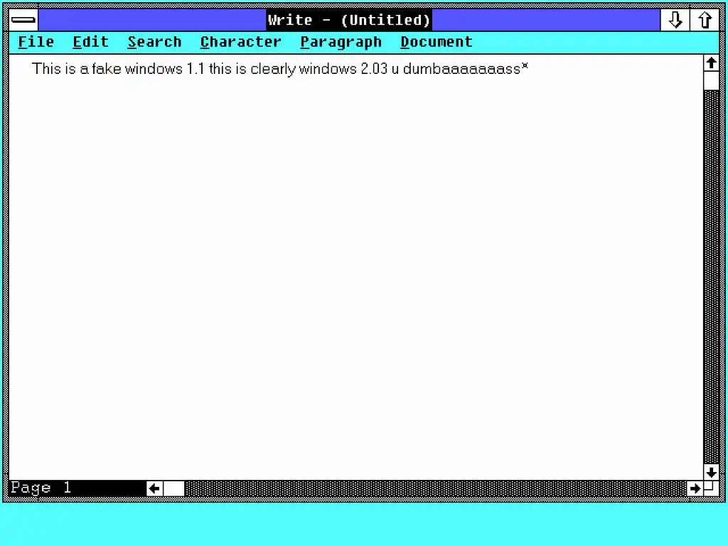Maximize Write with the up arrow button
The height and width of the screenshot is (546, 728).
point(705,20)
